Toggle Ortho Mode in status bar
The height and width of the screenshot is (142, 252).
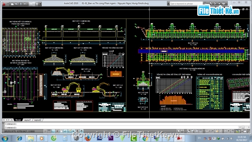(53, 131)
